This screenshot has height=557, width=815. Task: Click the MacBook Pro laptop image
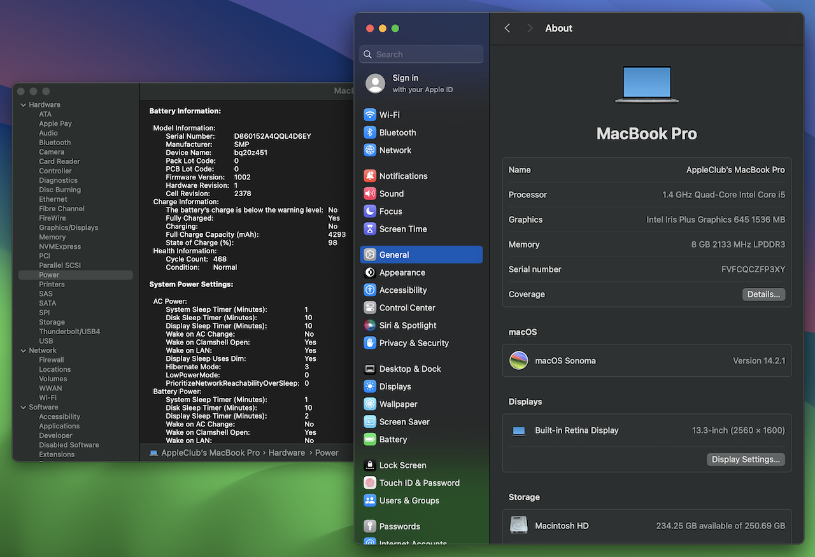tap(647, 84)
